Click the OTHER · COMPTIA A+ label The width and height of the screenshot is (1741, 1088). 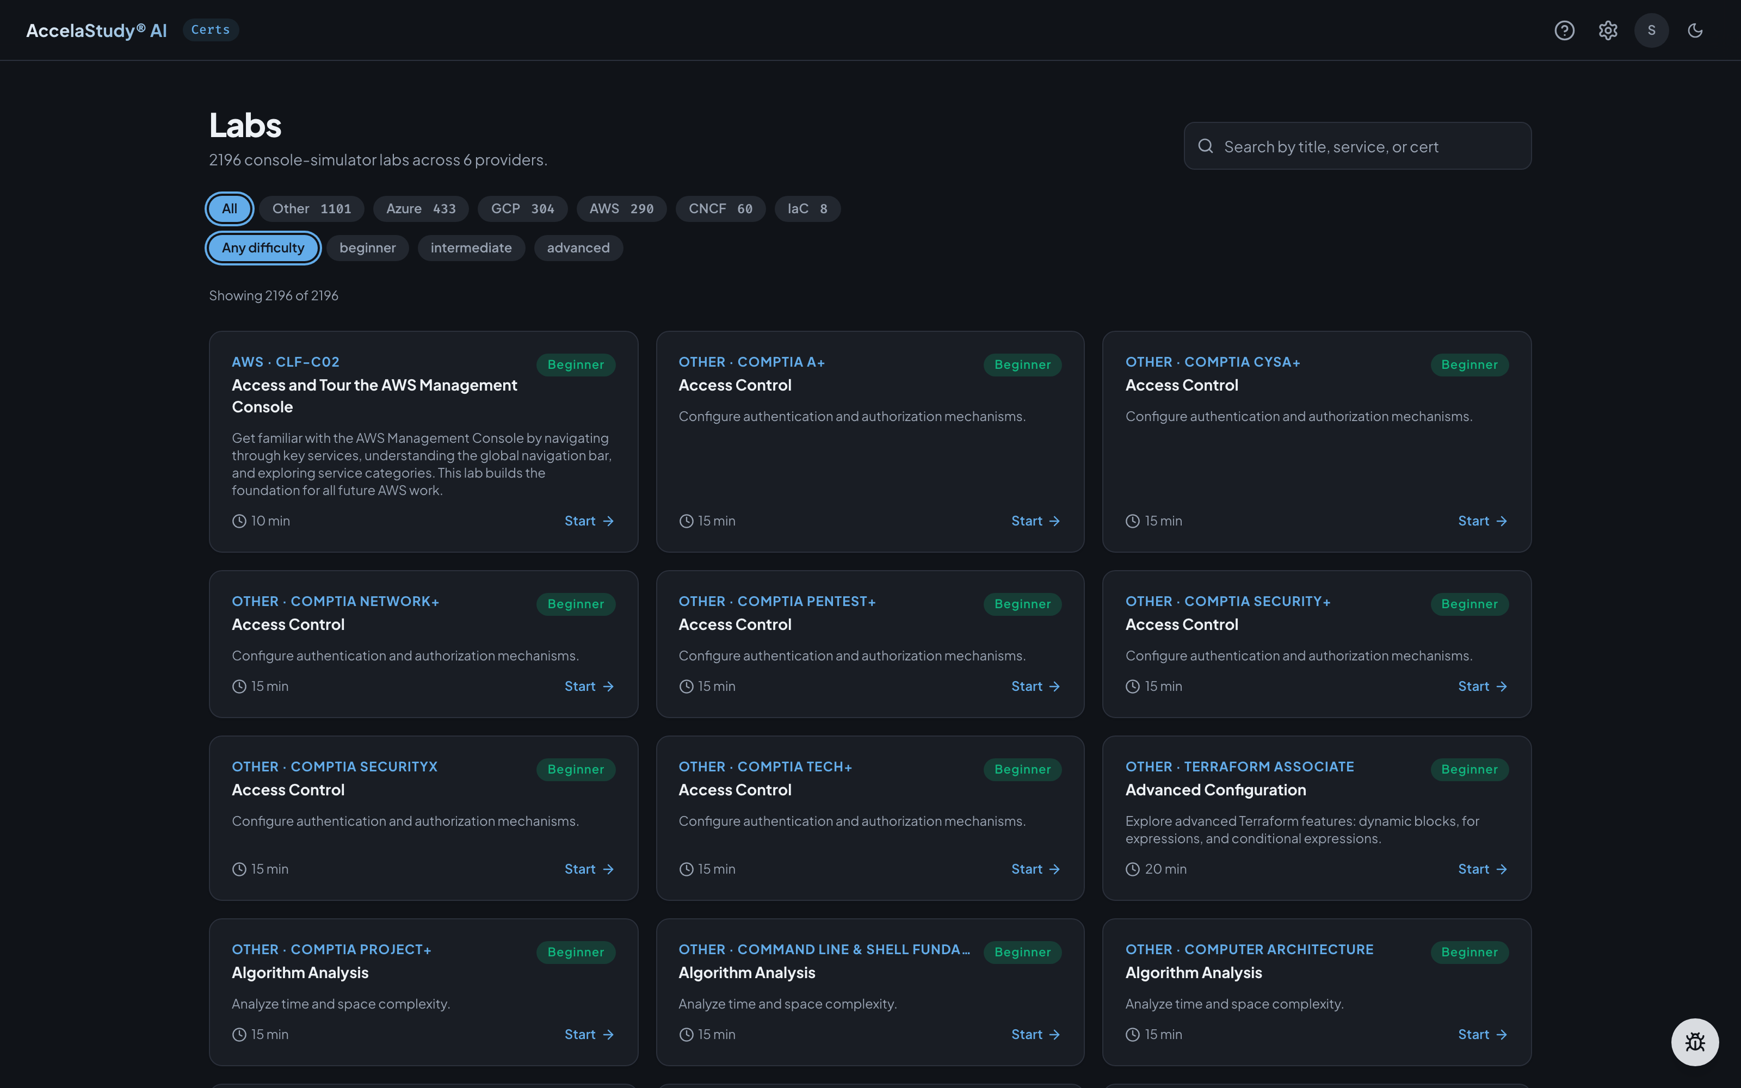pyautogui.click(x=752, y=362)
